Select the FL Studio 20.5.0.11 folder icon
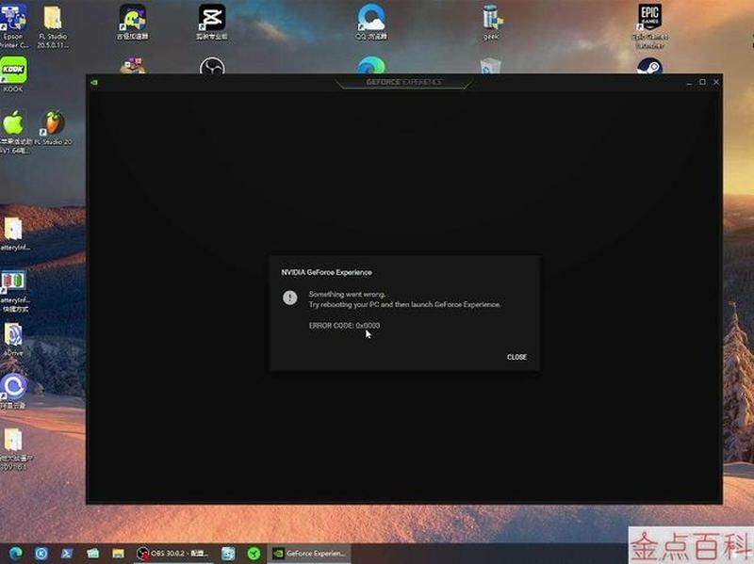754x564 pixels. (x=53, y=26)
